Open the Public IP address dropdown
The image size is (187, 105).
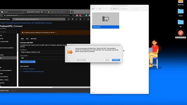(43, 52)
